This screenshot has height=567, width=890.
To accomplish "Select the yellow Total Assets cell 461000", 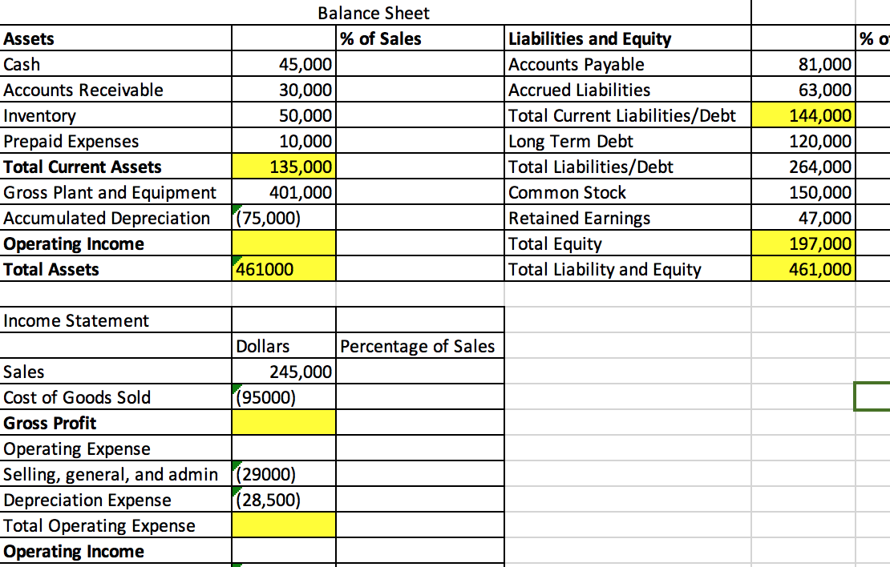I will tap(285, 269).
